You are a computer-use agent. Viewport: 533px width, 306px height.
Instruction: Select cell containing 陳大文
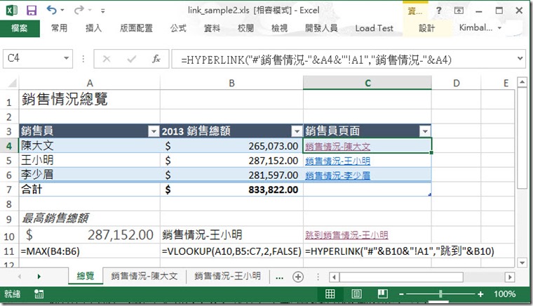click(x=89, y=145)
